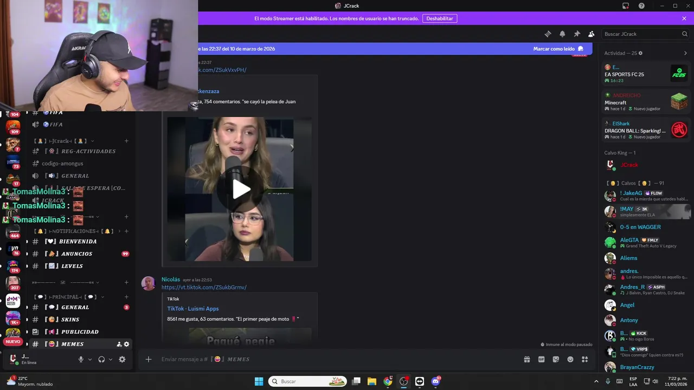This screenshot has height=390, width=694.
Task: Open File Explorer from taskbar
Action: coord(372,381)
